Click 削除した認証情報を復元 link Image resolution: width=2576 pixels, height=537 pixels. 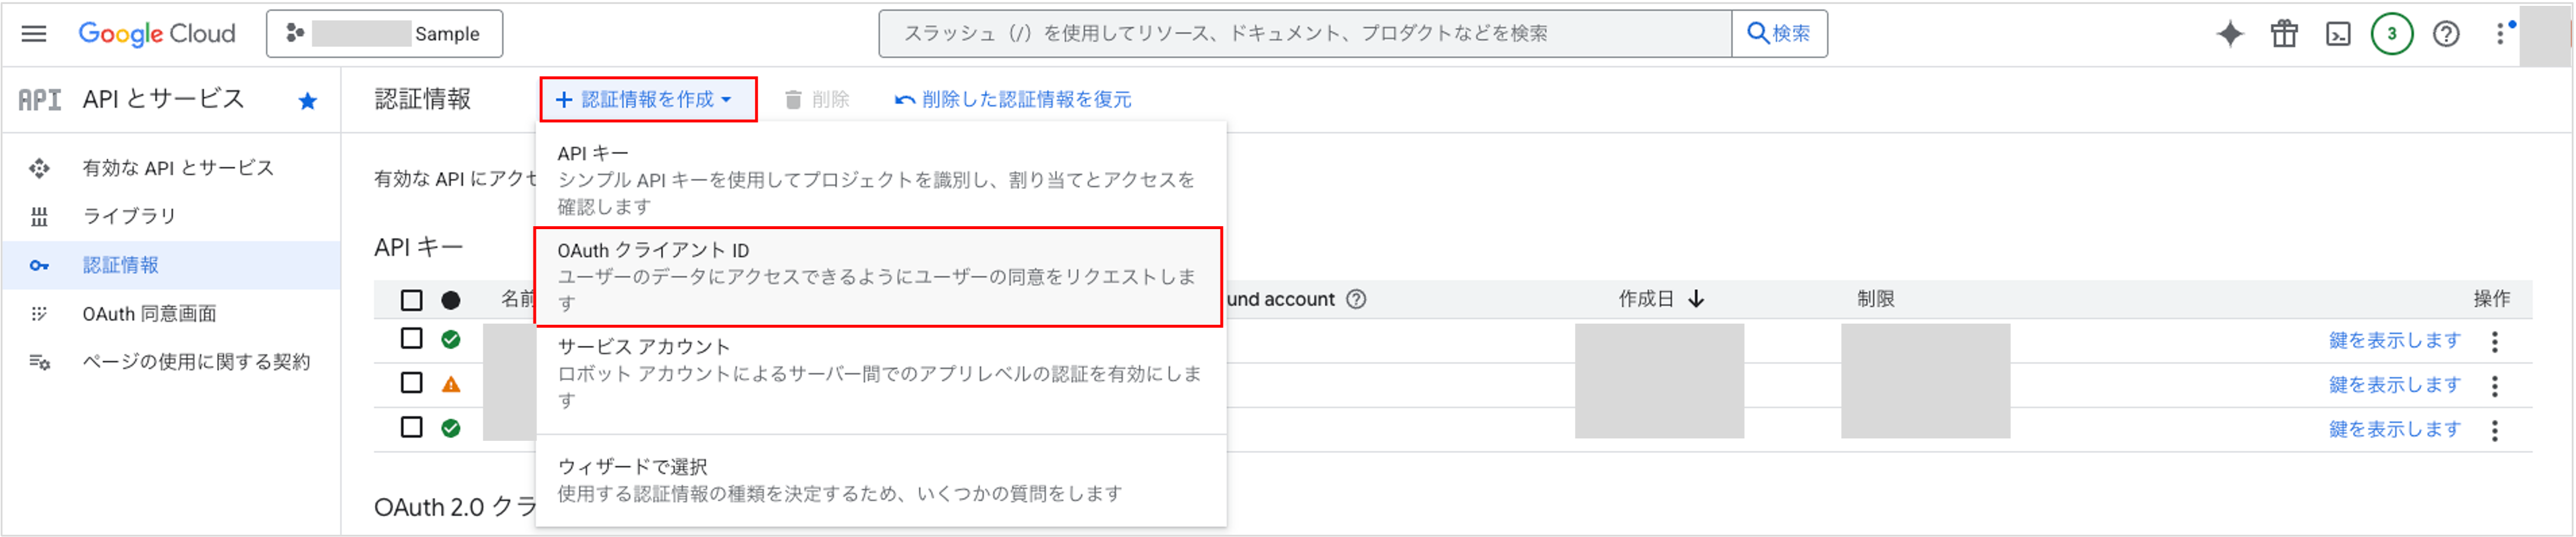coord(1014,99)
